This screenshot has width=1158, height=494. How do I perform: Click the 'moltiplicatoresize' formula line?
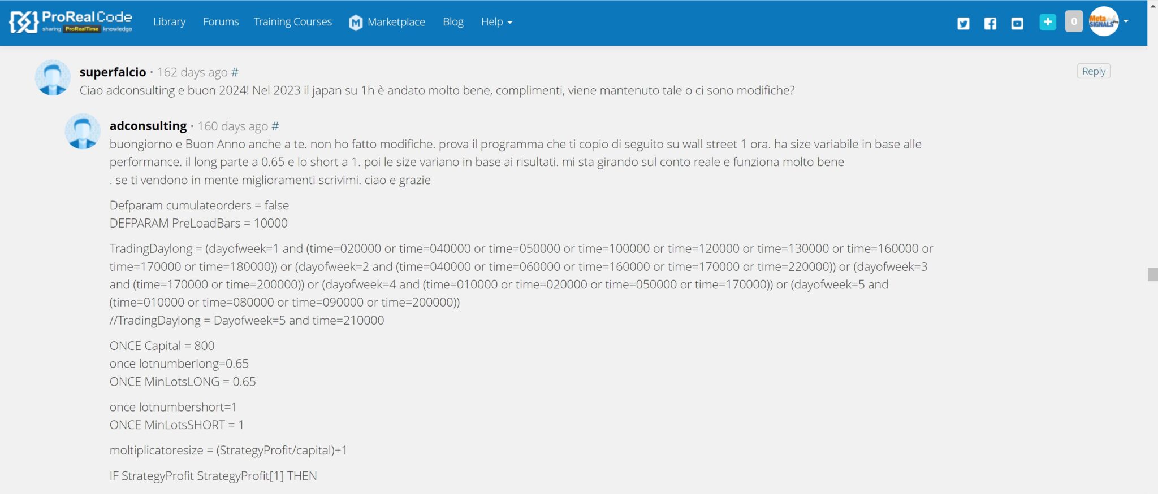click(228, 451)
